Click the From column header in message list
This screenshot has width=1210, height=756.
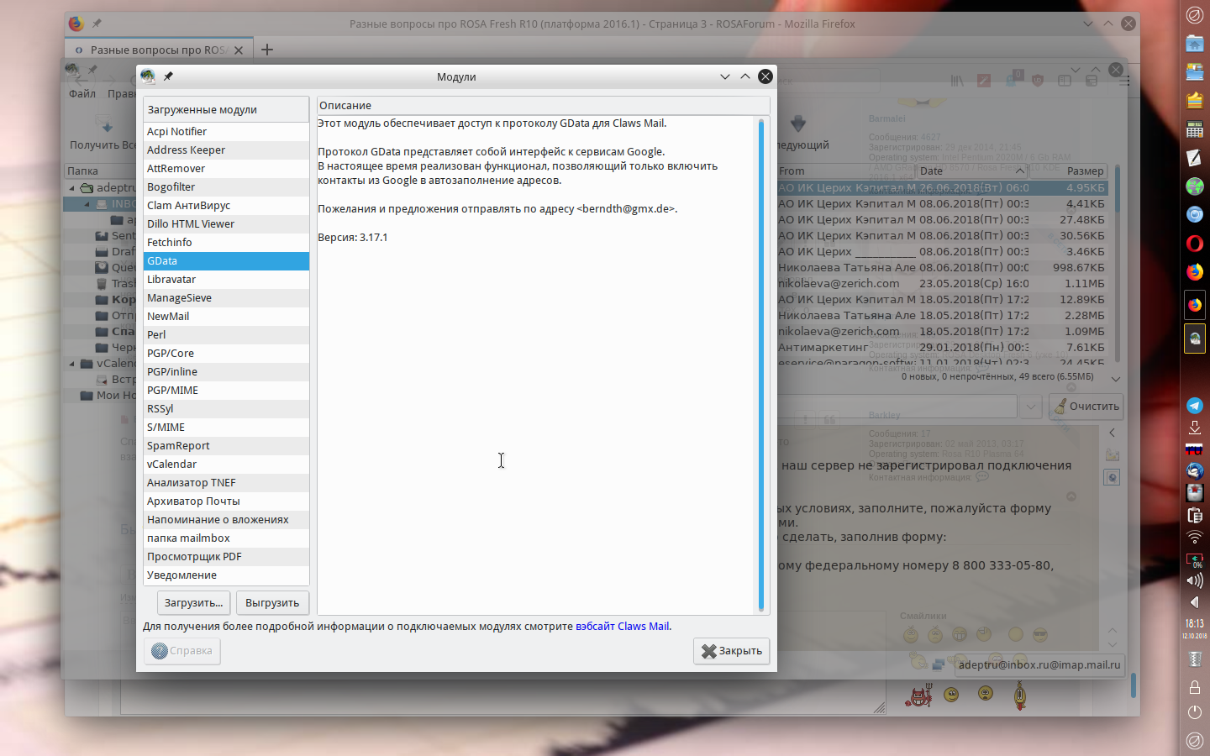coord(845,171)
